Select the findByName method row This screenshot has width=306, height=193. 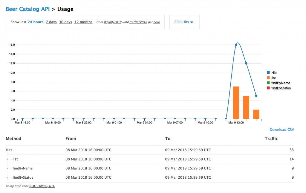22,168
